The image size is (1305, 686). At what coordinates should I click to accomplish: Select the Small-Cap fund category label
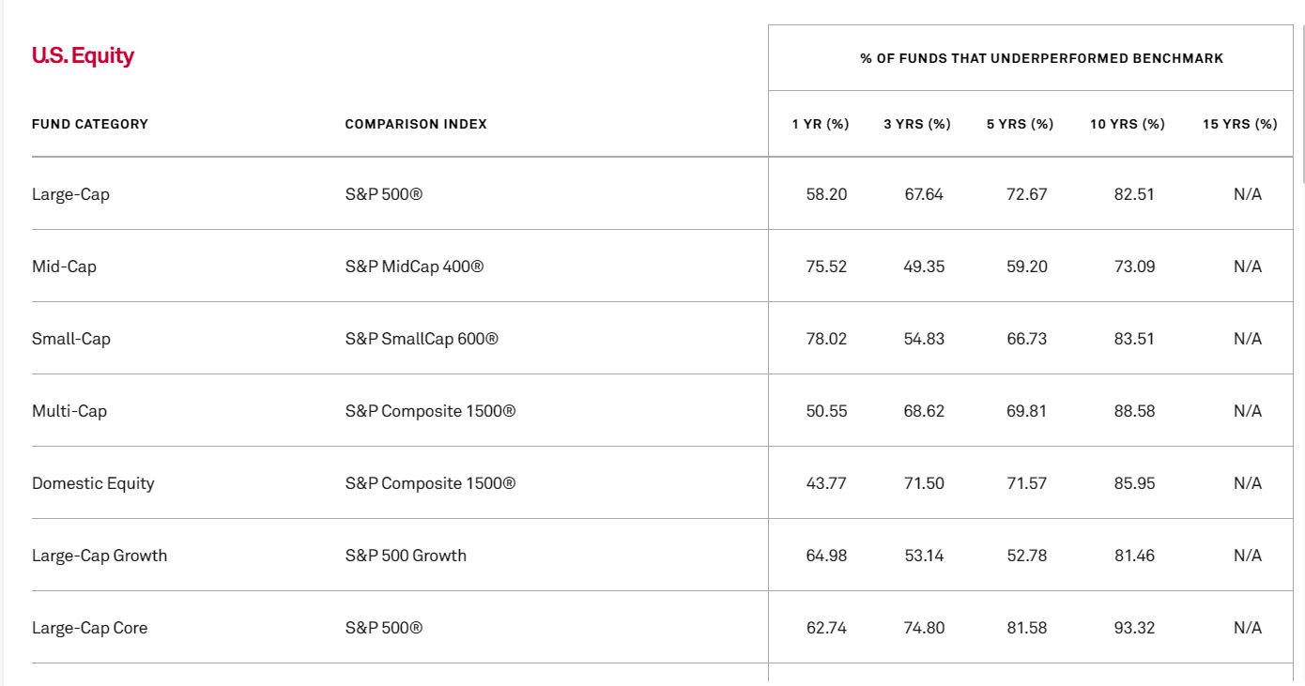click(71, 339)
